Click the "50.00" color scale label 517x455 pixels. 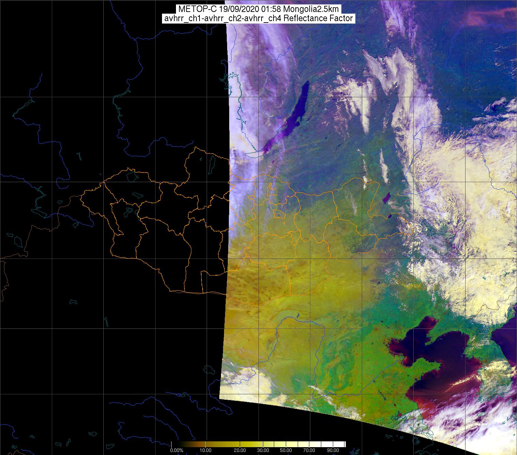pyautogui.click(x=286, y=450)
